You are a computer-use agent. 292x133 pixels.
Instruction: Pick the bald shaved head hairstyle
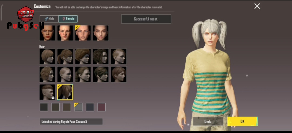[65, 74]
